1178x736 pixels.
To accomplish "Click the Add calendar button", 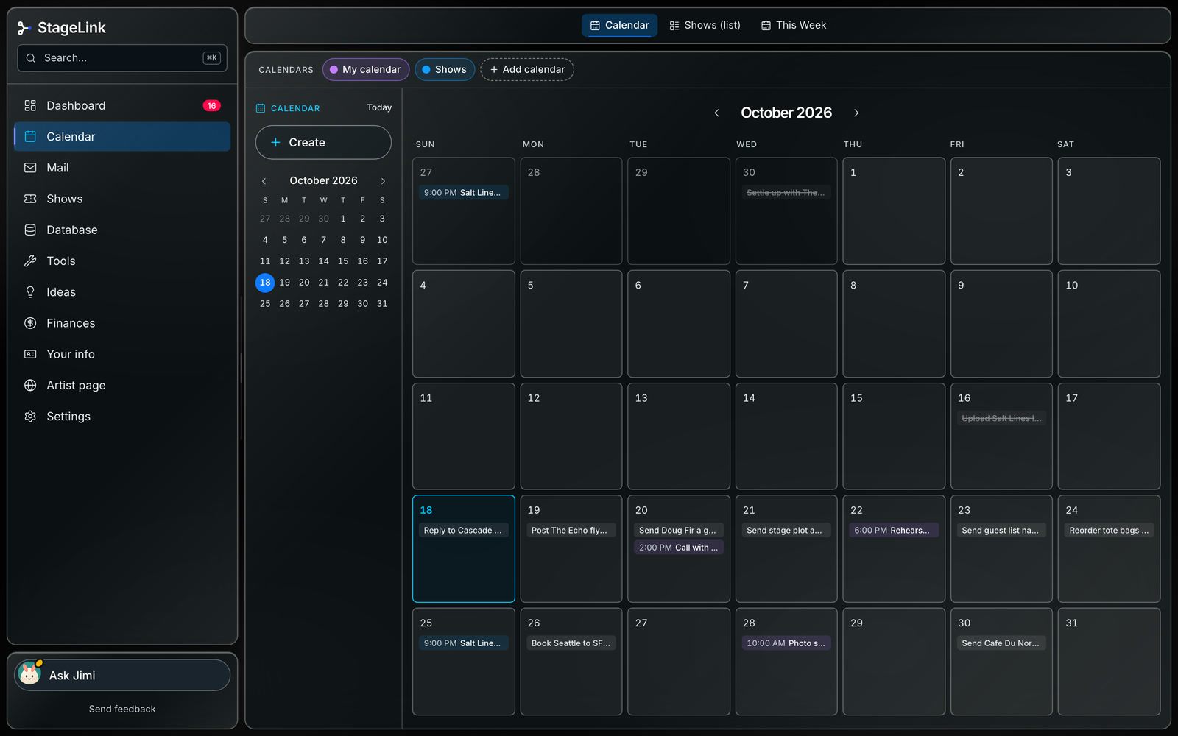I will [x=527, y=69].
